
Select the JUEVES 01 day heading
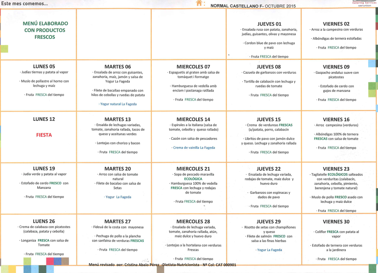click(x=269, y=24)
